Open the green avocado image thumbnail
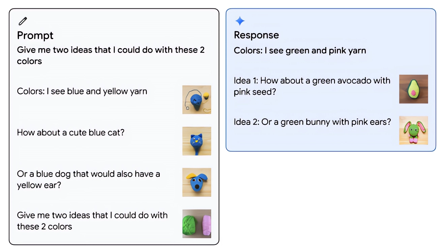 coord(413,89)
